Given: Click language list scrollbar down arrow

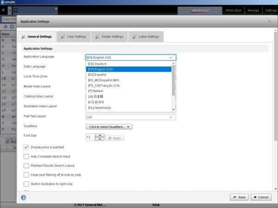Looking at the screenshot, I should 173,110.
